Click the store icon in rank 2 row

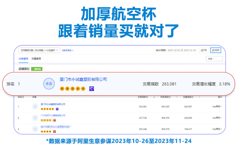coord(35,118)
